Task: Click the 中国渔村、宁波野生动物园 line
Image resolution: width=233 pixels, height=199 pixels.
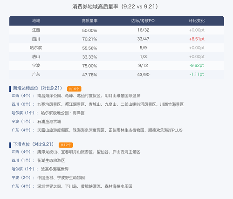Action: click(x=61, y=178)
